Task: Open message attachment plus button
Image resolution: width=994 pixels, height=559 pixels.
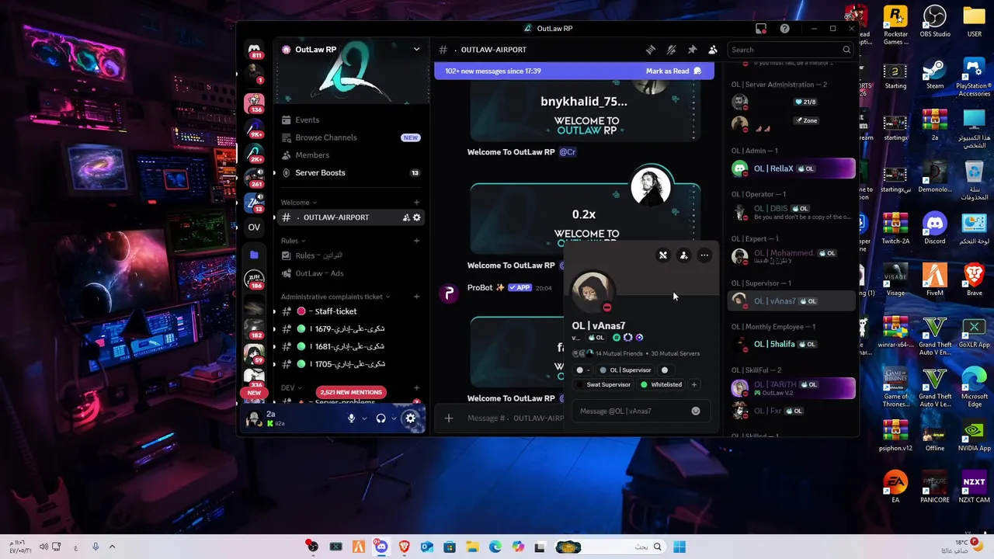Action: point(448,418)
